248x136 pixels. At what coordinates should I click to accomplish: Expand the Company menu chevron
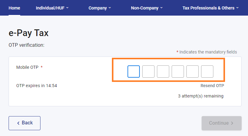[110, 8]
